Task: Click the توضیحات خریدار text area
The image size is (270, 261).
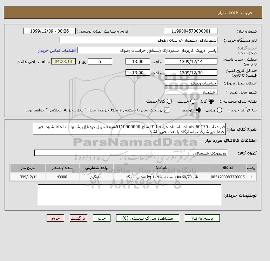Action: (129, 195)
